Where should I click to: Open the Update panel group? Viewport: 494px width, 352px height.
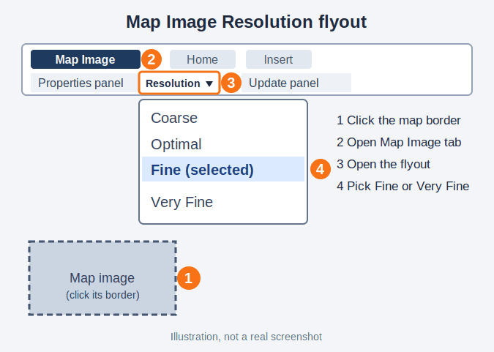(296, 83)
